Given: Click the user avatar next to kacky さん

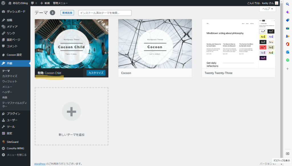Looking at the screenshot, I should point(277,3).
